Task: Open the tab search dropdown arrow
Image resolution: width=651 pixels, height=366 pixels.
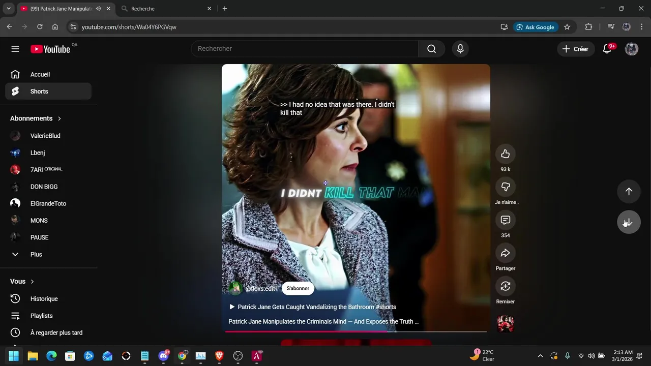Action: click(9, 9)
